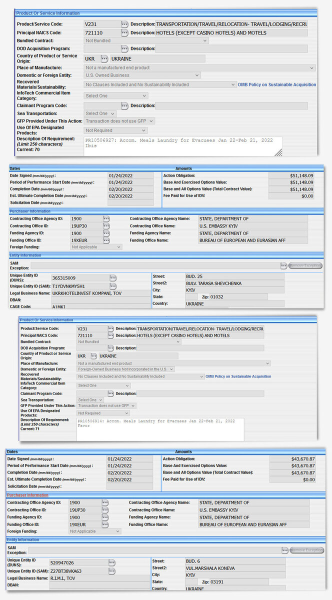Open Contracting Office ID lookup in $43,670.87 record

pos(105,510)
